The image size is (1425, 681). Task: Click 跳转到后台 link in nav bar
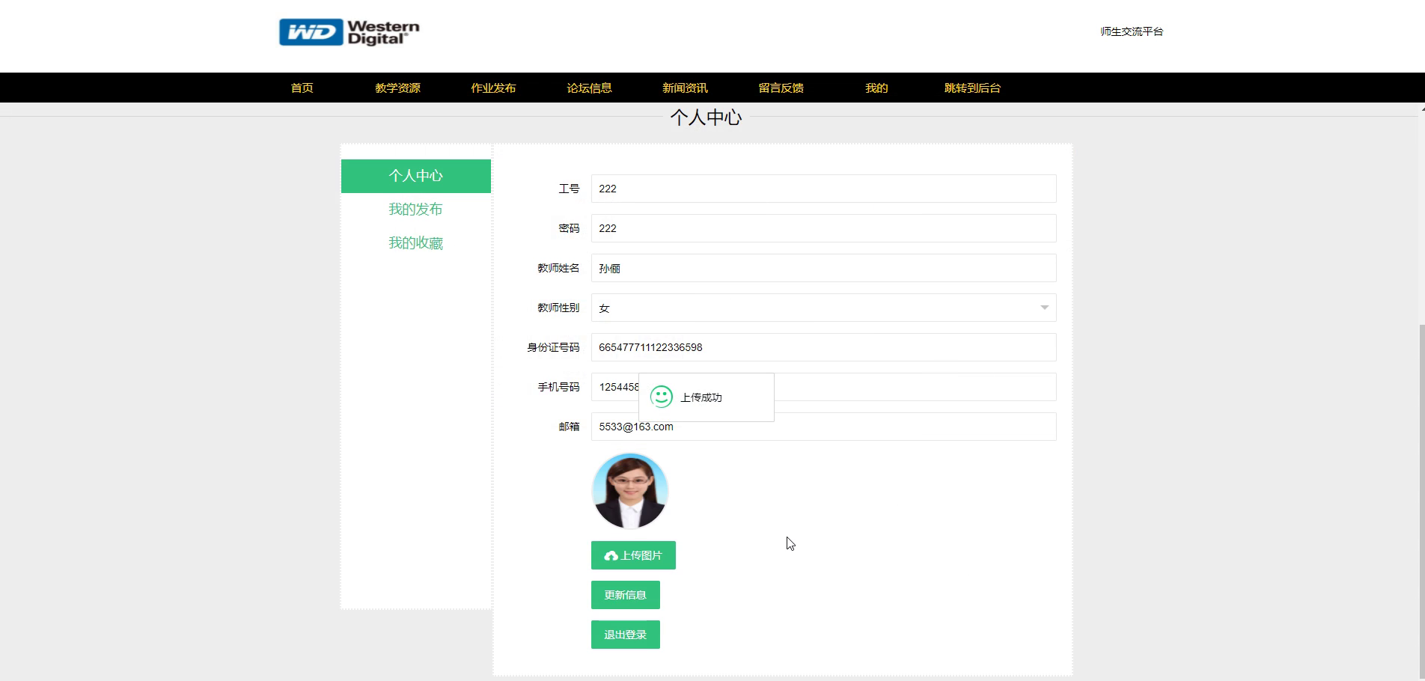point(972,88)
